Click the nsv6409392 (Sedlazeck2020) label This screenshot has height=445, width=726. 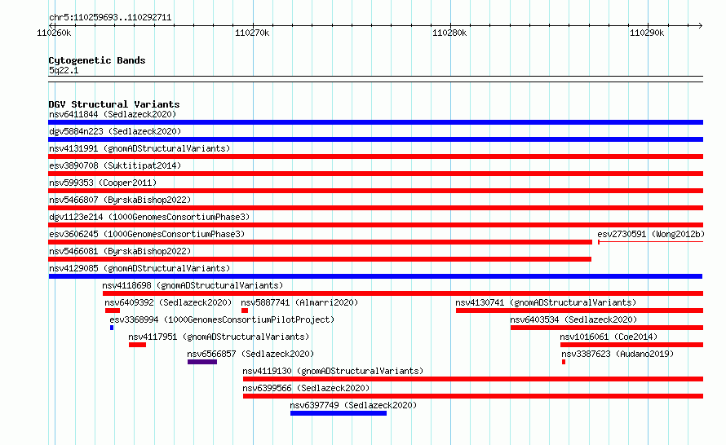pos(168,302)
